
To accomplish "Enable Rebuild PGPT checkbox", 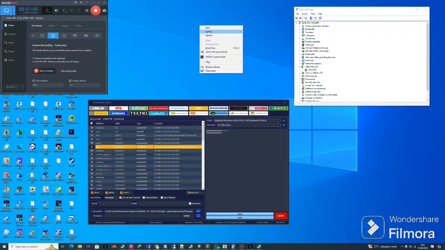I will click(x=144, y=198).
